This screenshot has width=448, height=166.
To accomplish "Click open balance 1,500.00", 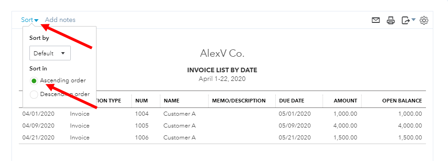I will point(410,138).
